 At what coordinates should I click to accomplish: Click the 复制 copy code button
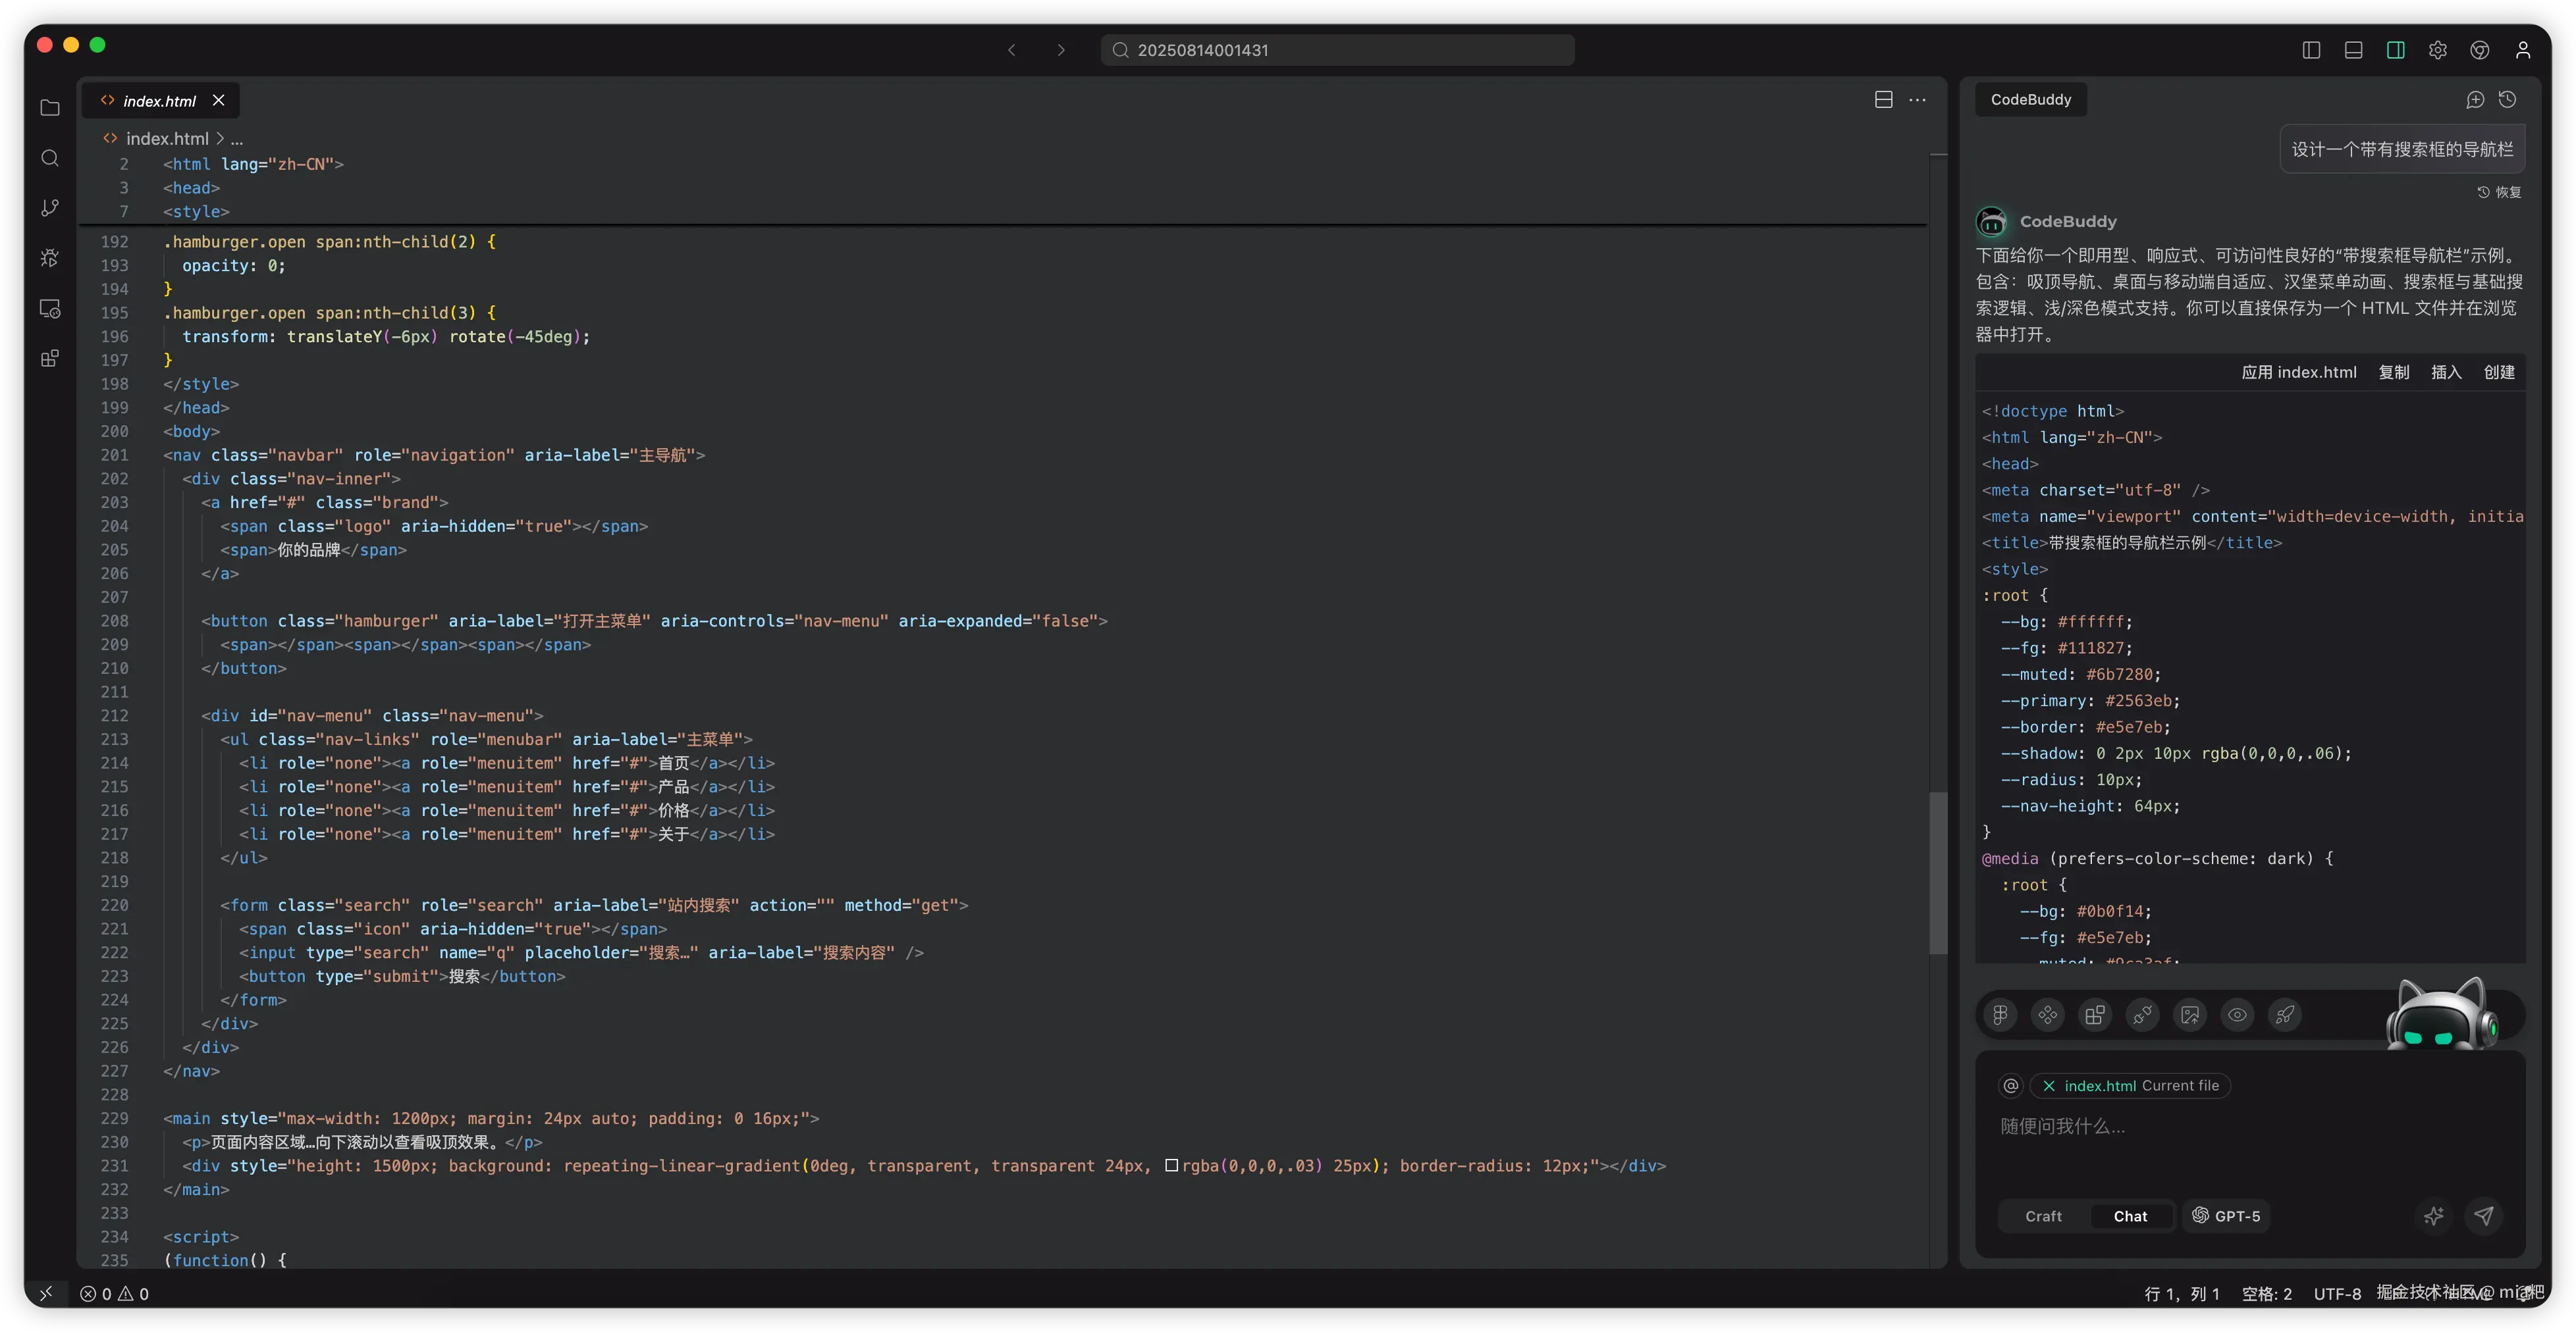(x=2393, y=372)
